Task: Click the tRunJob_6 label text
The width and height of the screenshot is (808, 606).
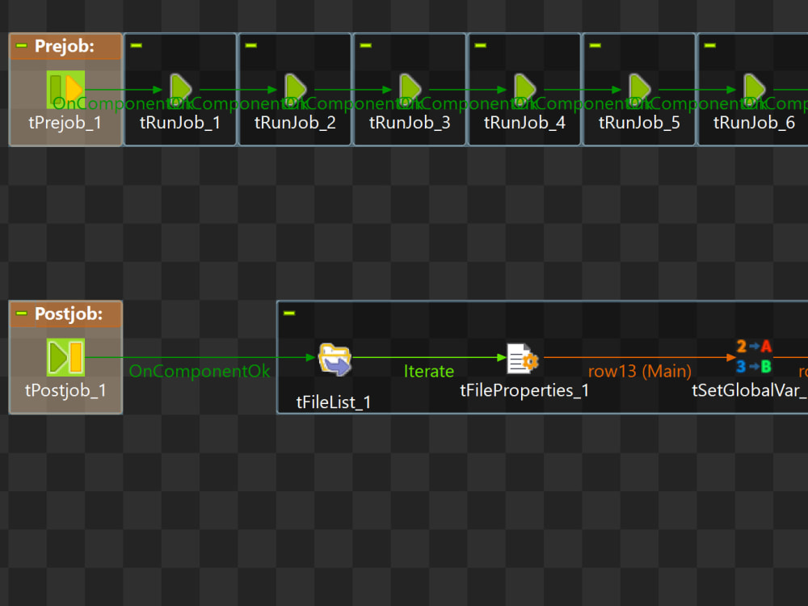Action: [754, 123]
